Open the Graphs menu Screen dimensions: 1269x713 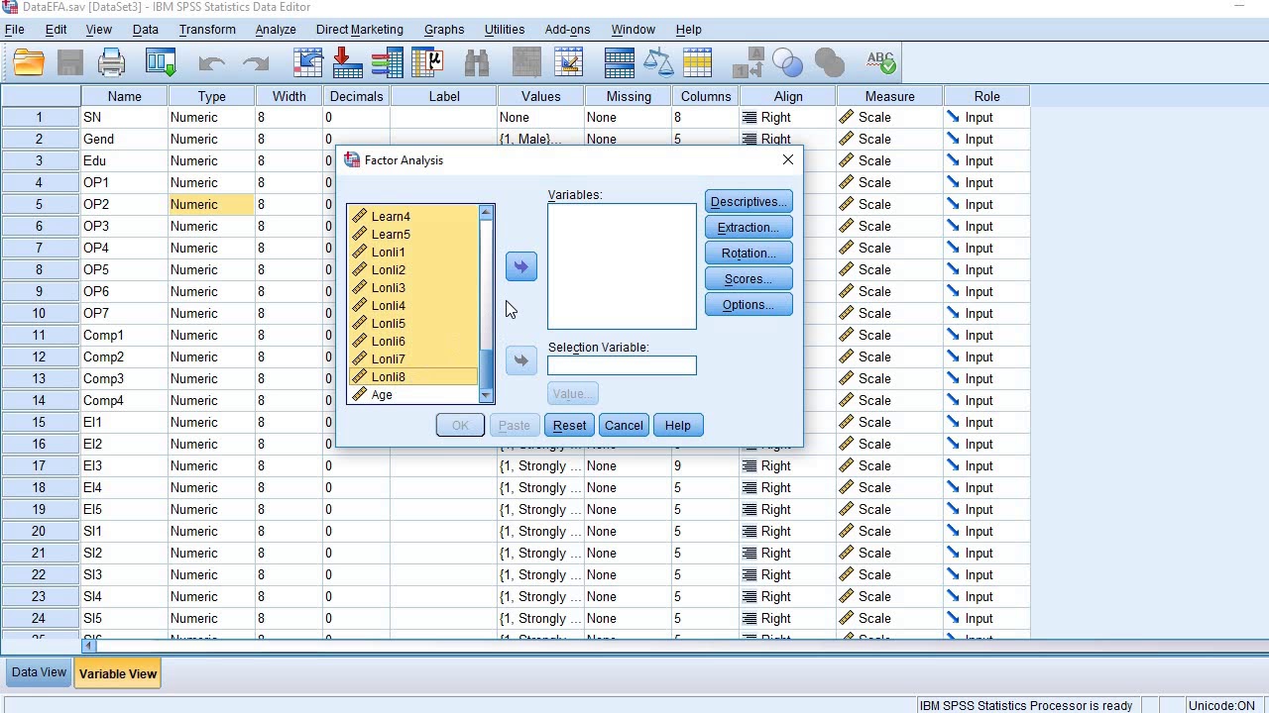[x=444, y=29]
